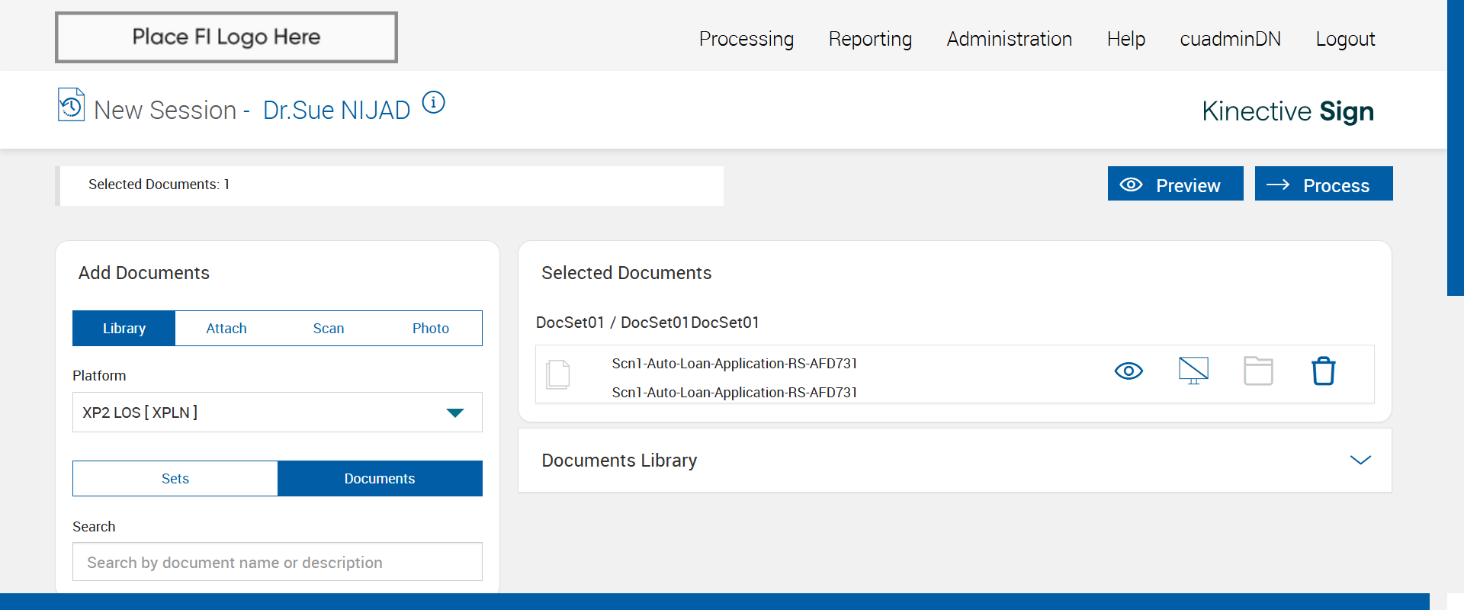This screenshot has height=610, width=1464.
Task: Select the Scan tab
Action: (x=329, y=329)
